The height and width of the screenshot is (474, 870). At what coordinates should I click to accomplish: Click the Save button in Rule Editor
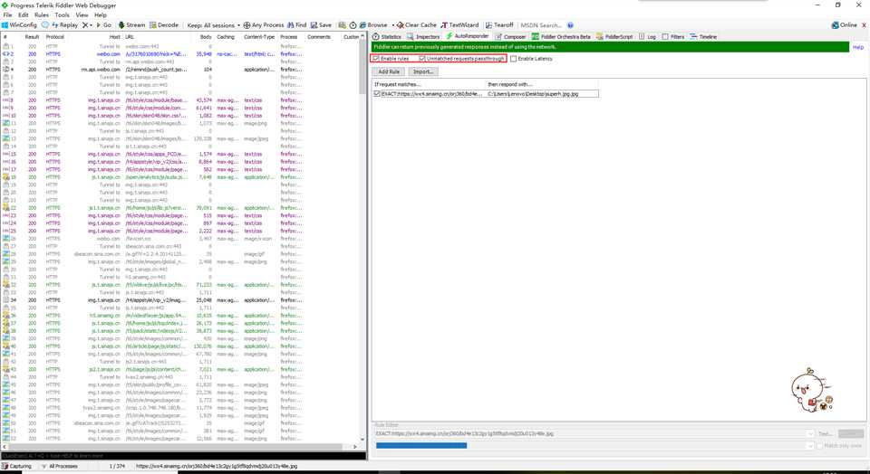[x=851, y=433]
